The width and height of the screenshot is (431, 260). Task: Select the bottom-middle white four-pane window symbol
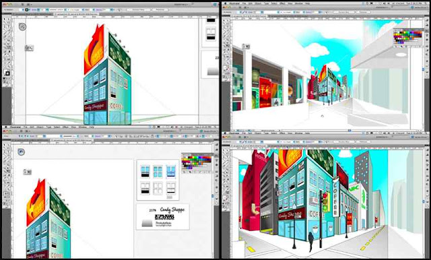(x=158, y=189)
